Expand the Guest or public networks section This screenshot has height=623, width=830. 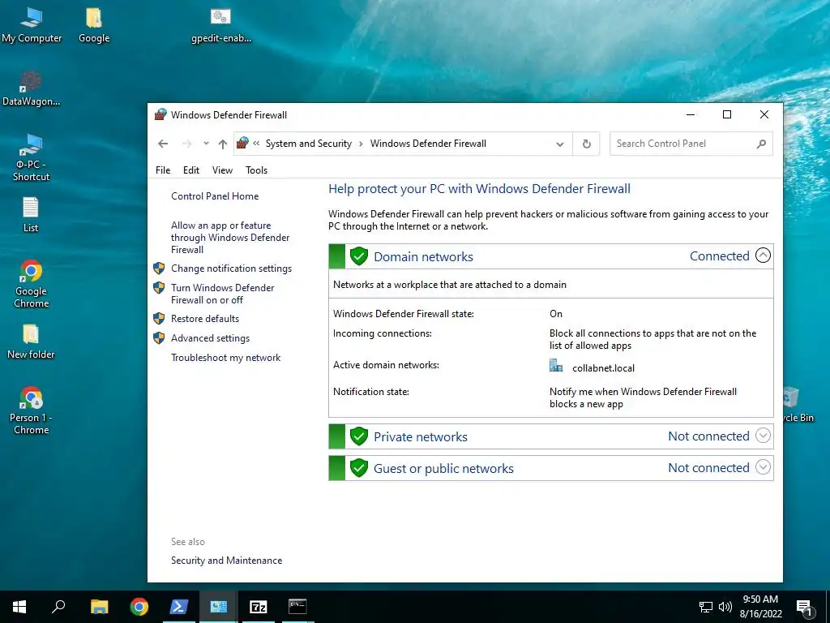[763, 467]
